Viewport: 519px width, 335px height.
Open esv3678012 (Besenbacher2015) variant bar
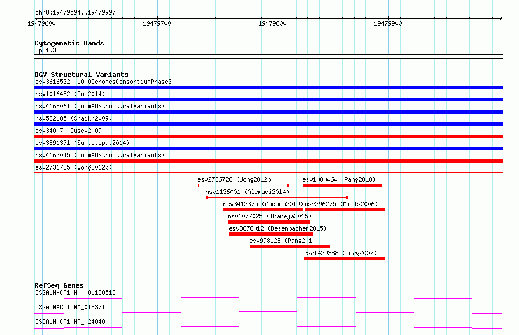pos(271,234)
